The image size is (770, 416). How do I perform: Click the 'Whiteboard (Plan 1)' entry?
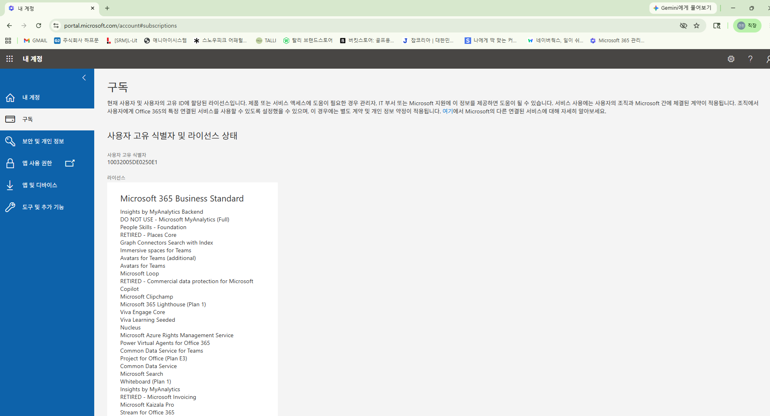146,382
